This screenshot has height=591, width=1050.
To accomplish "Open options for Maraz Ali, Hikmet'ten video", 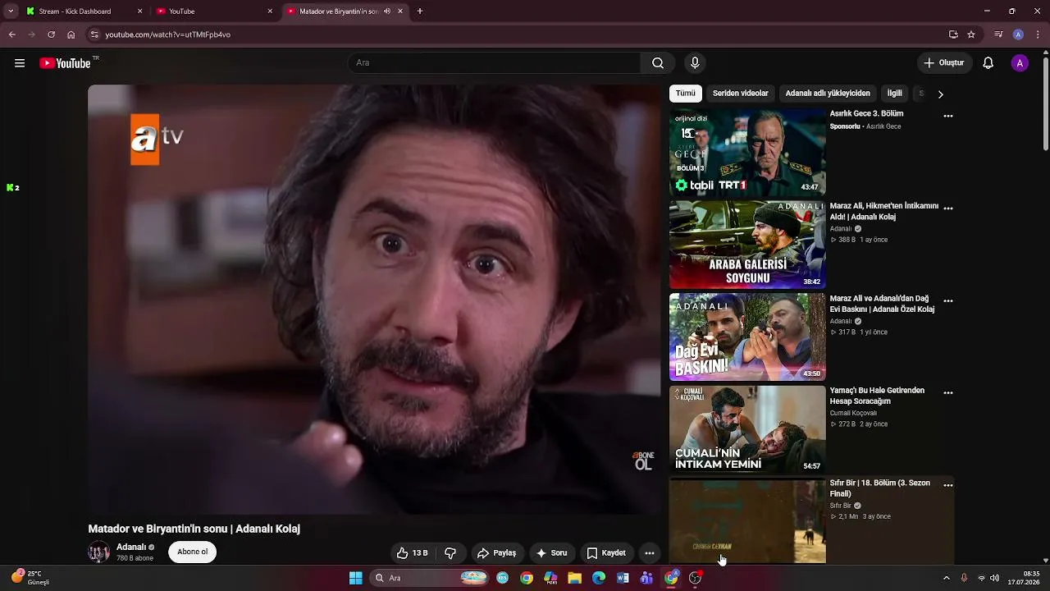I will click(948, 208).
